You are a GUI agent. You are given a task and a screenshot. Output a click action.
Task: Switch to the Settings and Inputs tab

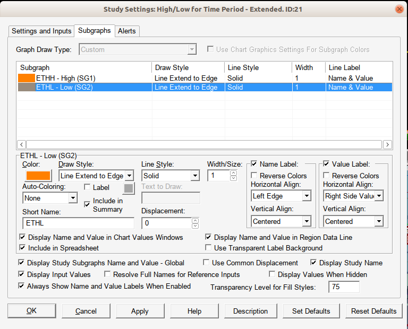click(41, 31)
